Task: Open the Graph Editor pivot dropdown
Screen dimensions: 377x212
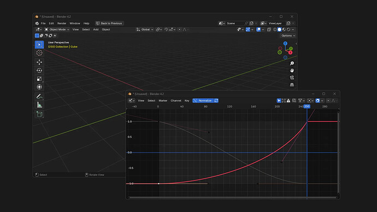Action: click(x=311, y=101)
